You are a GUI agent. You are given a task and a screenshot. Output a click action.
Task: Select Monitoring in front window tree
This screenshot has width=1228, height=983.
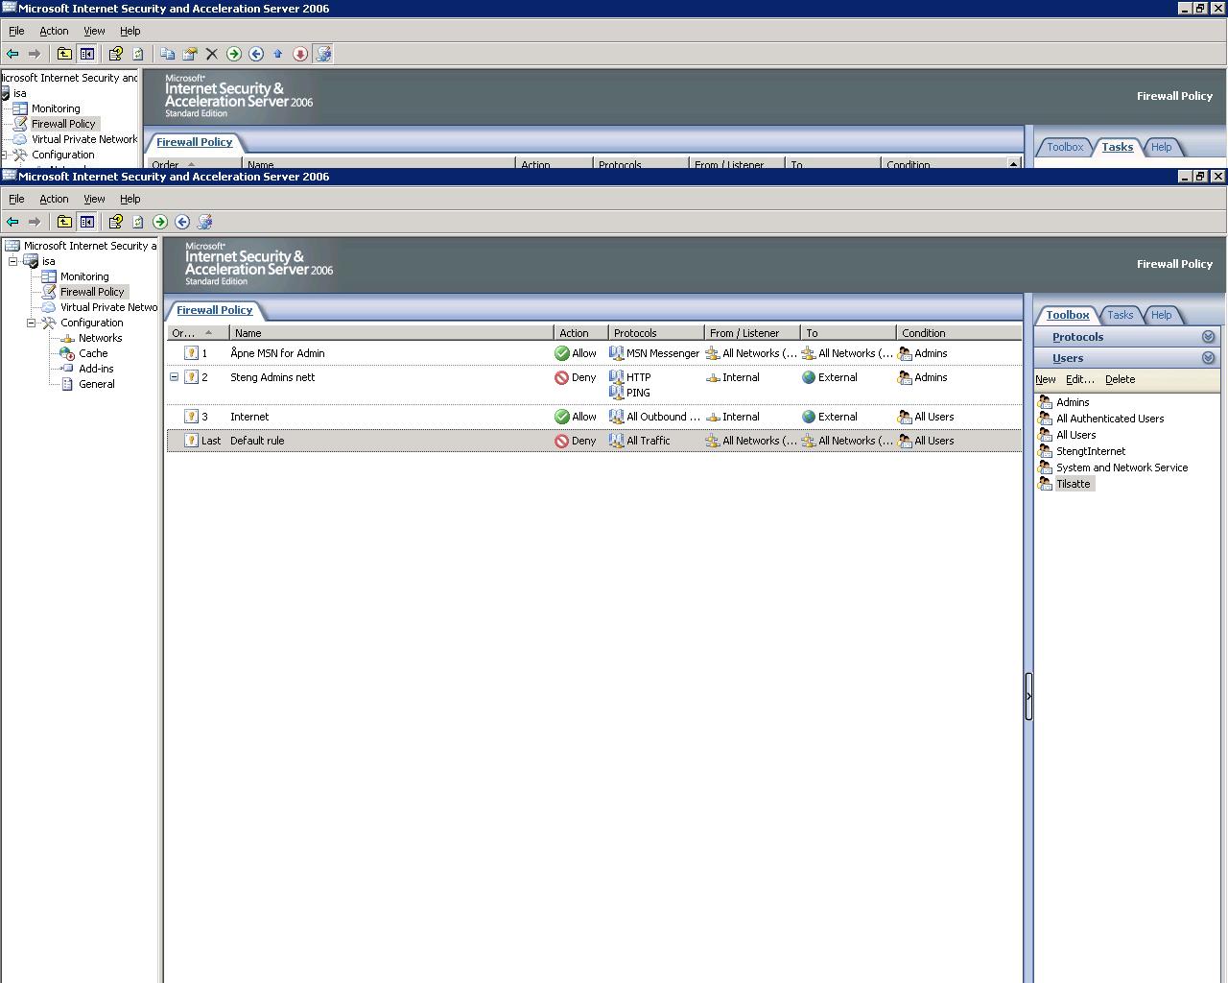84,276
